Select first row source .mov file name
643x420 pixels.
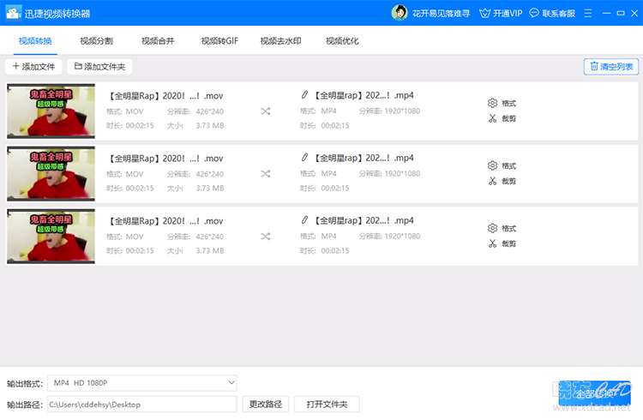click(165, 96)
